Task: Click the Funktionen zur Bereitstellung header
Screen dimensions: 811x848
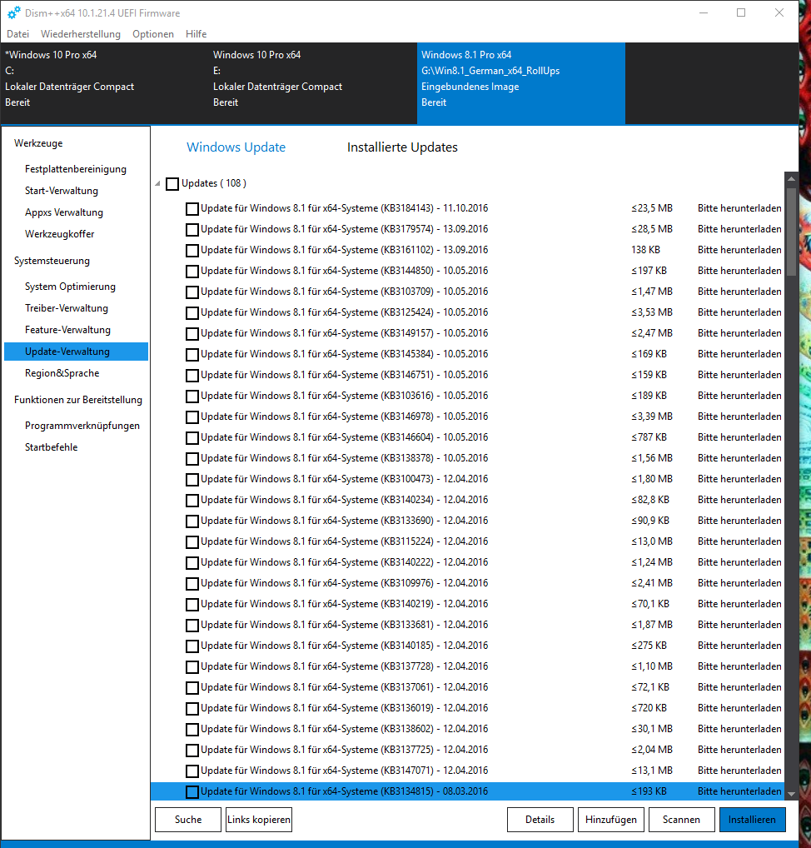Action: [x=78, y=400]
